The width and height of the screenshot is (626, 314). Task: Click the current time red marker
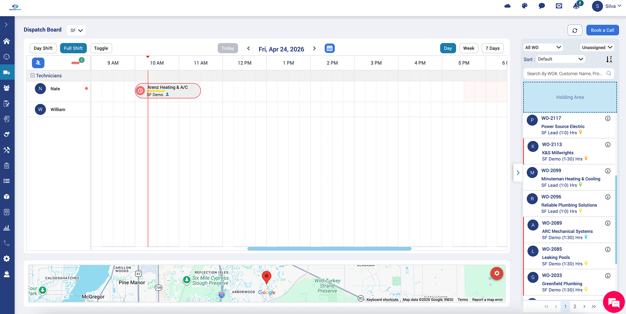[148, 57]
